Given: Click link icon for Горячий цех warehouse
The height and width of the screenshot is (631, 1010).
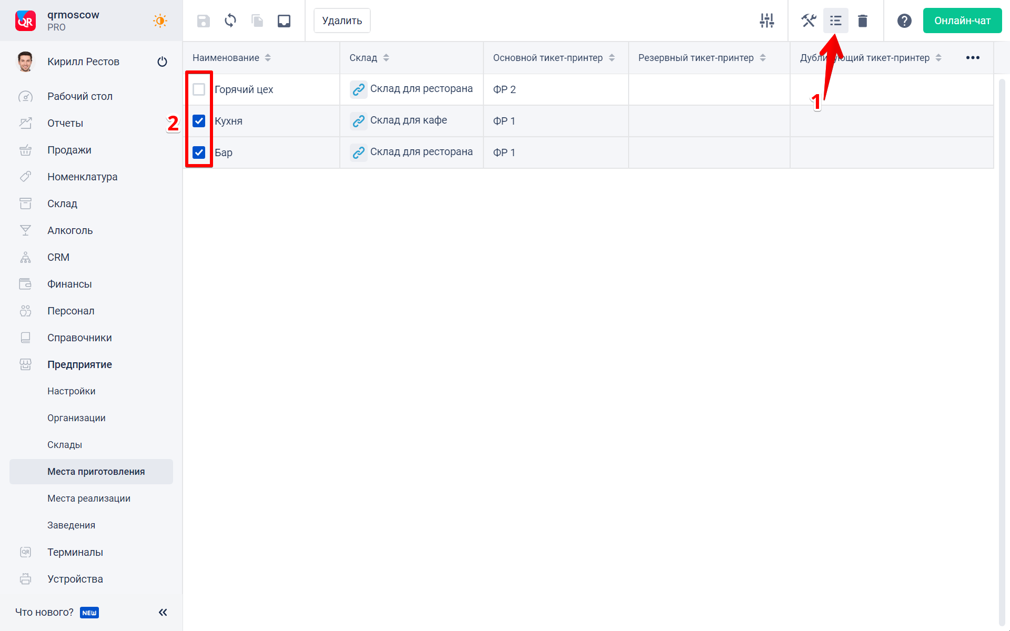Looking at the screenshot, I should click(x=359, y=89).
